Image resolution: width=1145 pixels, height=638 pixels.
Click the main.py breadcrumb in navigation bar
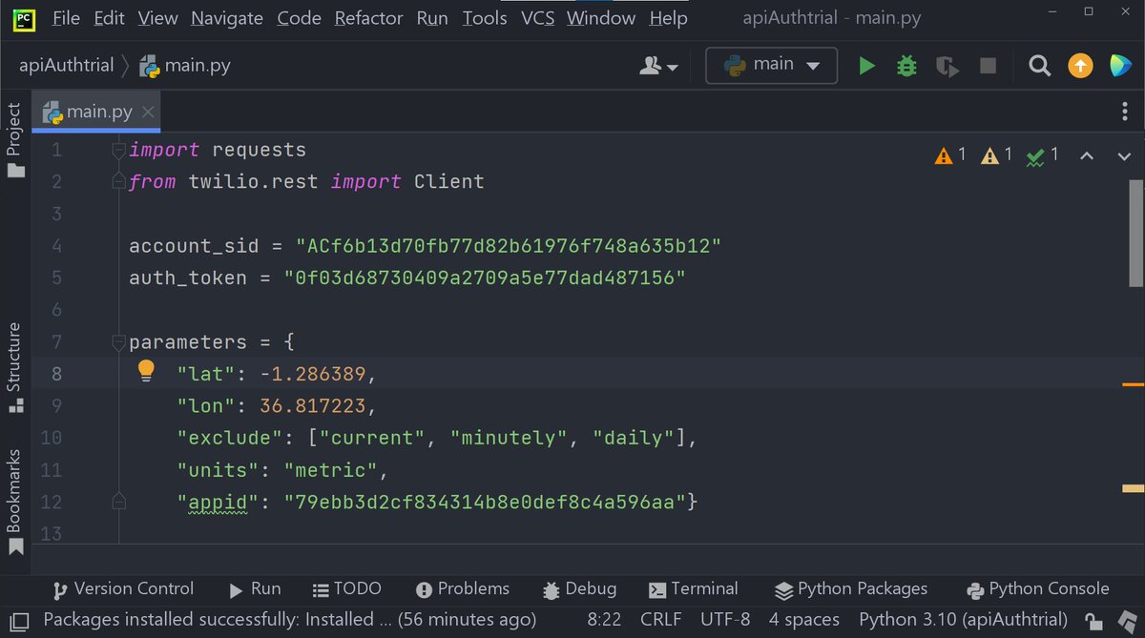tap(185, 66)
